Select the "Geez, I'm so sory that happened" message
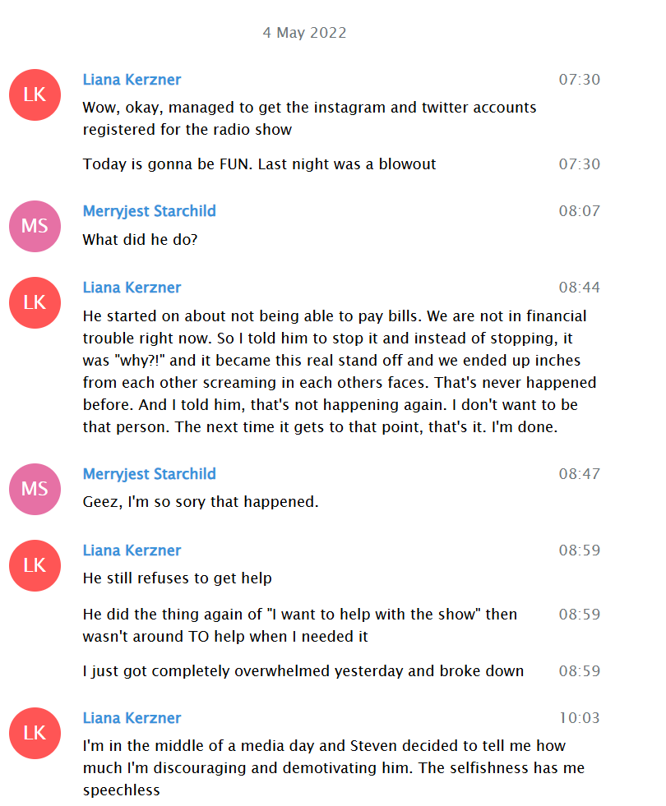This screenshot has height=806, width=666. (201, 502)
